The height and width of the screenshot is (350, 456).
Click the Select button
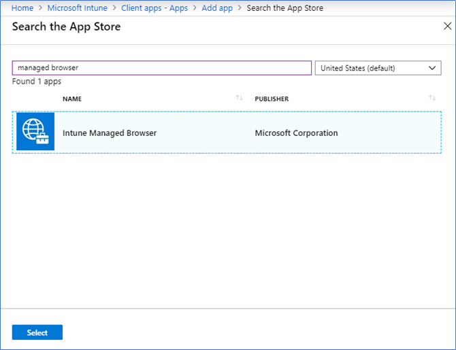point(37,332)
